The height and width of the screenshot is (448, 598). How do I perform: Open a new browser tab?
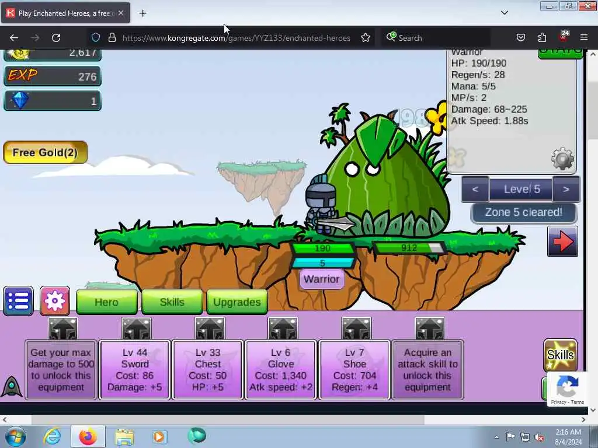142,13
